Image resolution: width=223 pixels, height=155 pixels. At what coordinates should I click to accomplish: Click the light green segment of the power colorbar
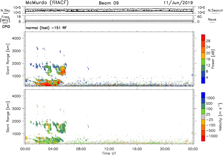(x=203, y=62)
